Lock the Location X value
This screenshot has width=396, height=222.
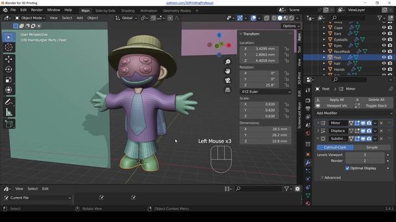[x=286, y=49]
